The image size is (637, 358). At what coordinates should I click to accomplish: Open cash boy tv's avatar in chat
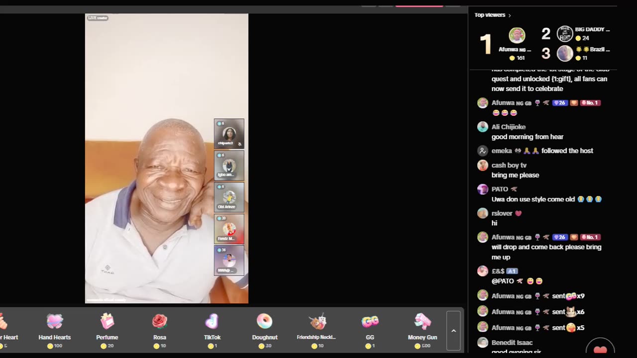(483, 166)
